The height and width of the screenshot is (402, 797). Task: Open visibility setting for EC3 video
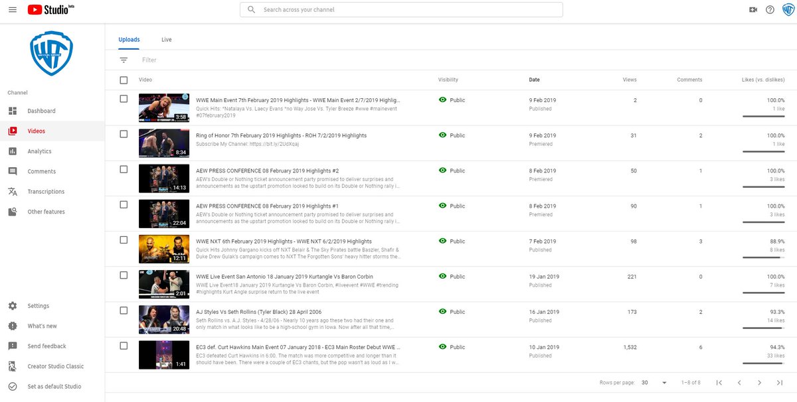coord(452,347)
